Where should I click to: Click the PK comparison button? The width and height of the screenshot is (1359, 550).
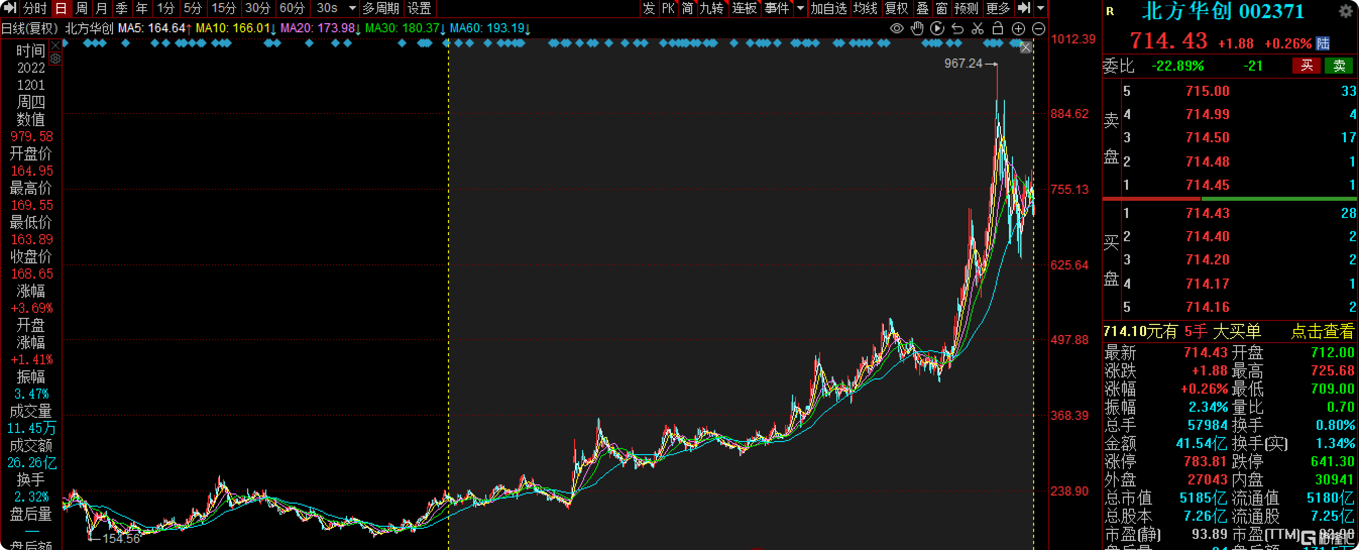(668, 8)
